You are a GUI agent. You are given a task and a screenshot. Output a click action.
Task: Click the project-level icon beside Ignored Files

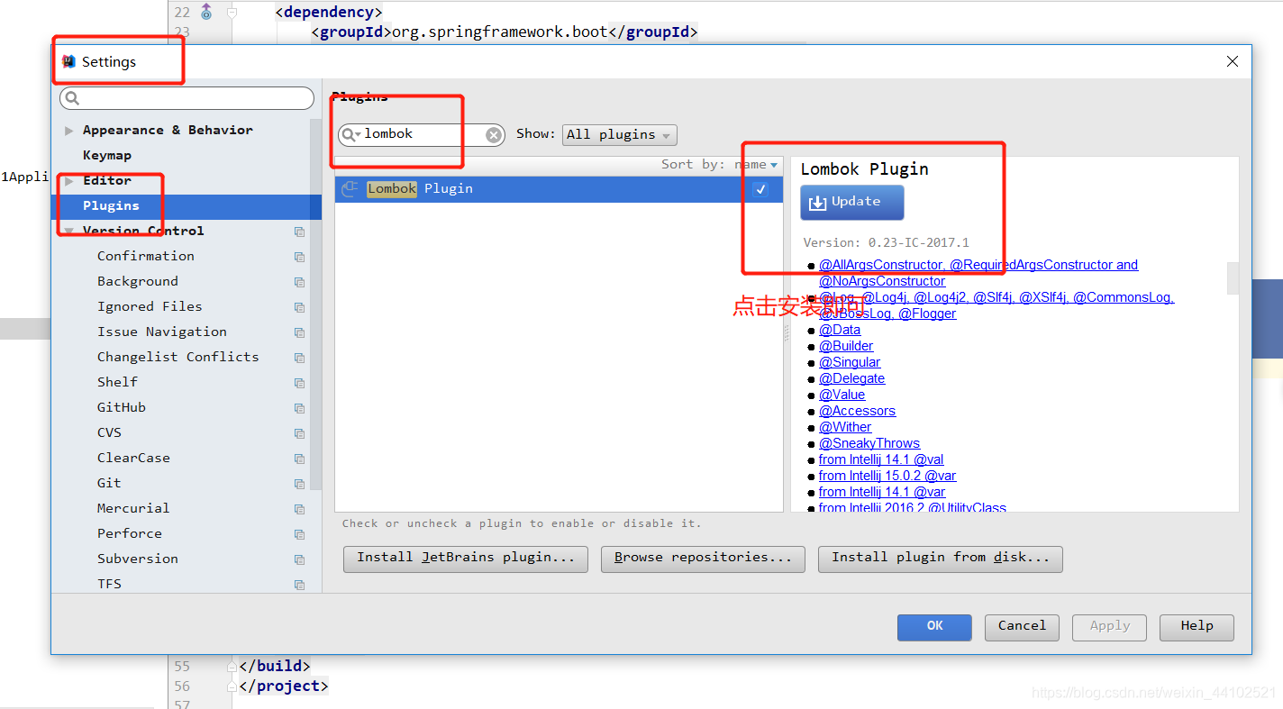(x=299, y=307)
